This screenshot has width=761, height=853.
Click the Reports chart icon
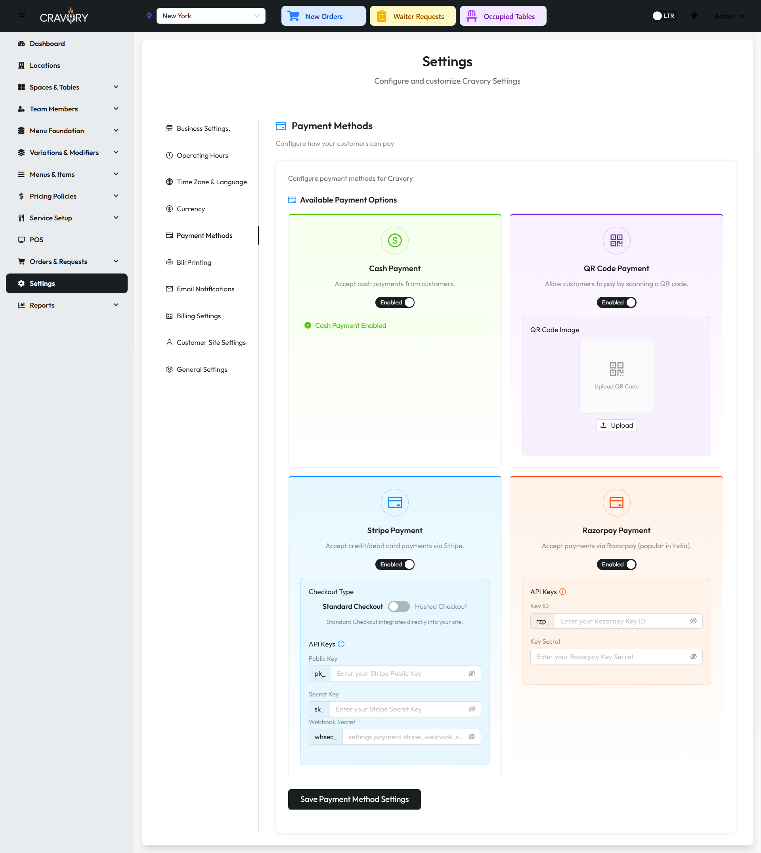coord(21,305)
